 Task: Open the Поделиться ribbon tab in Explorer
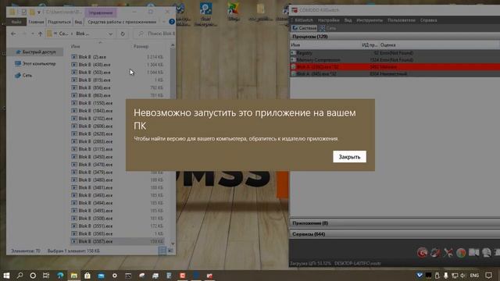tap(59, 22)
